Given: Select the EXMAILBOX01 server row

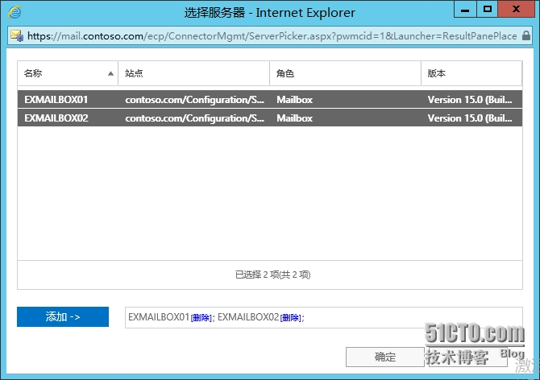Looking at the screenshot, I should coord(56,100).
